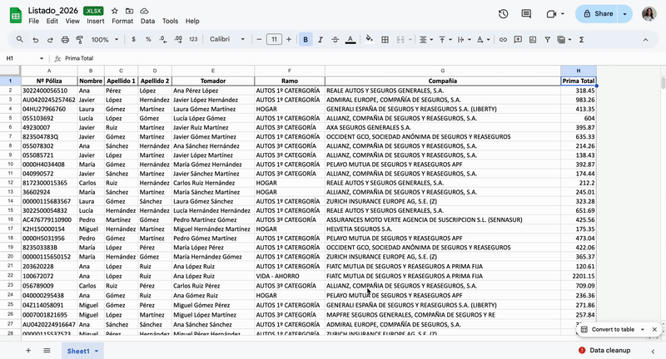Format as percent

tap(148, 39)
